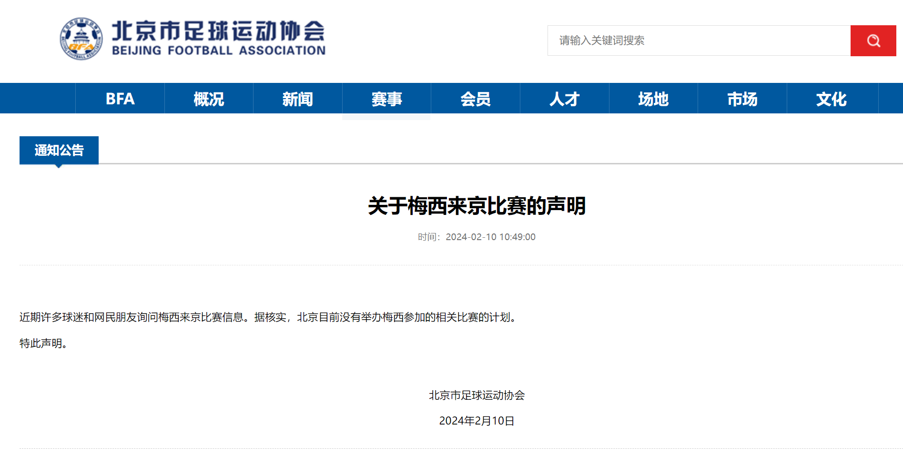This screenshot has width=903, height=455.
Task: Click the signature 北京市足球运动协会 below article
Action: tap(477, 395)
